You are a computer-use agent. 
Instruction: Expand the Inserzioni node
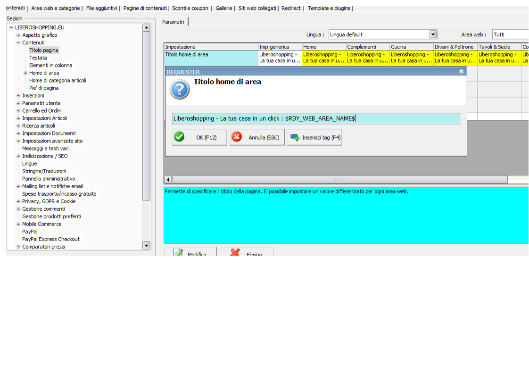(x=18, y=96)
